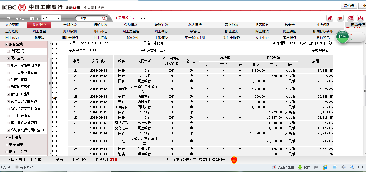366x172 pixels.
Task: Click the customer profile card icon
Action: [351, 18]
